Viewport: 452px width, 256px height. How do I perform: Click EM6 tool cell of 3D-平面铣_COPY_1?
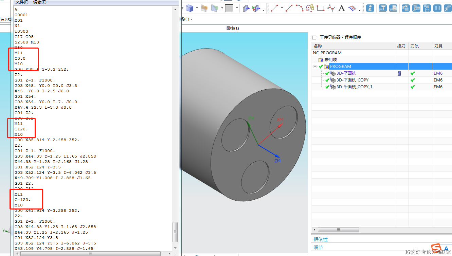coord(438,87)
